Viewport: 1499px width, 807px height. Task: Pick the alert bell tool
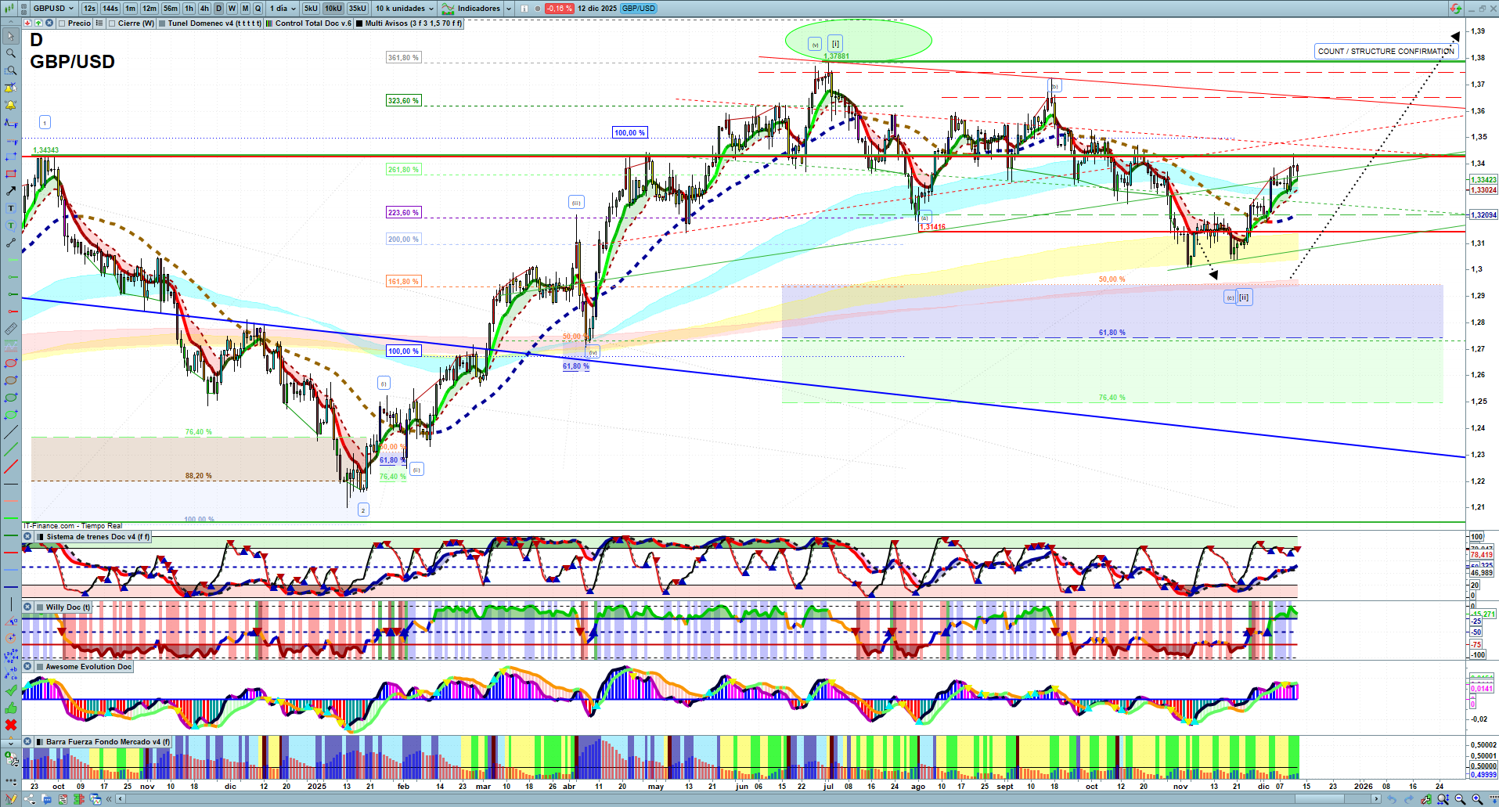point(11,105)
